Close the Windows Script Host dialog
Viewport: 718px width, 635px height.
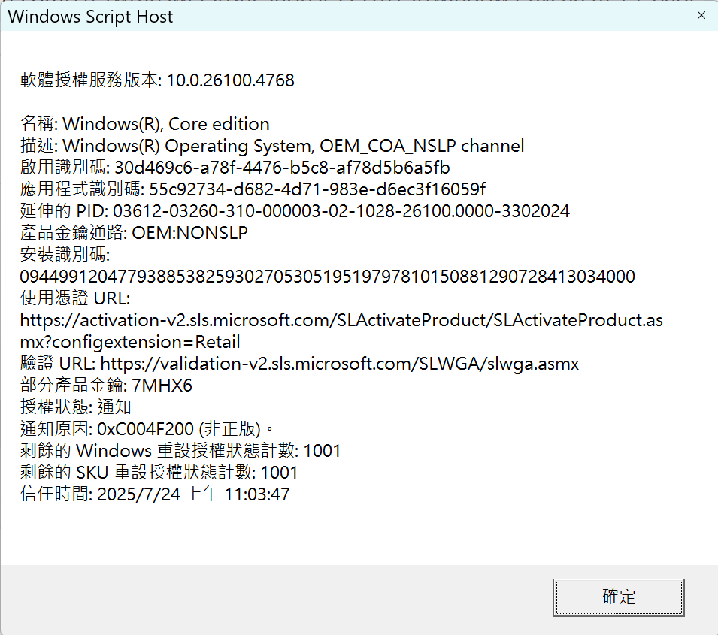coord(701,16)
